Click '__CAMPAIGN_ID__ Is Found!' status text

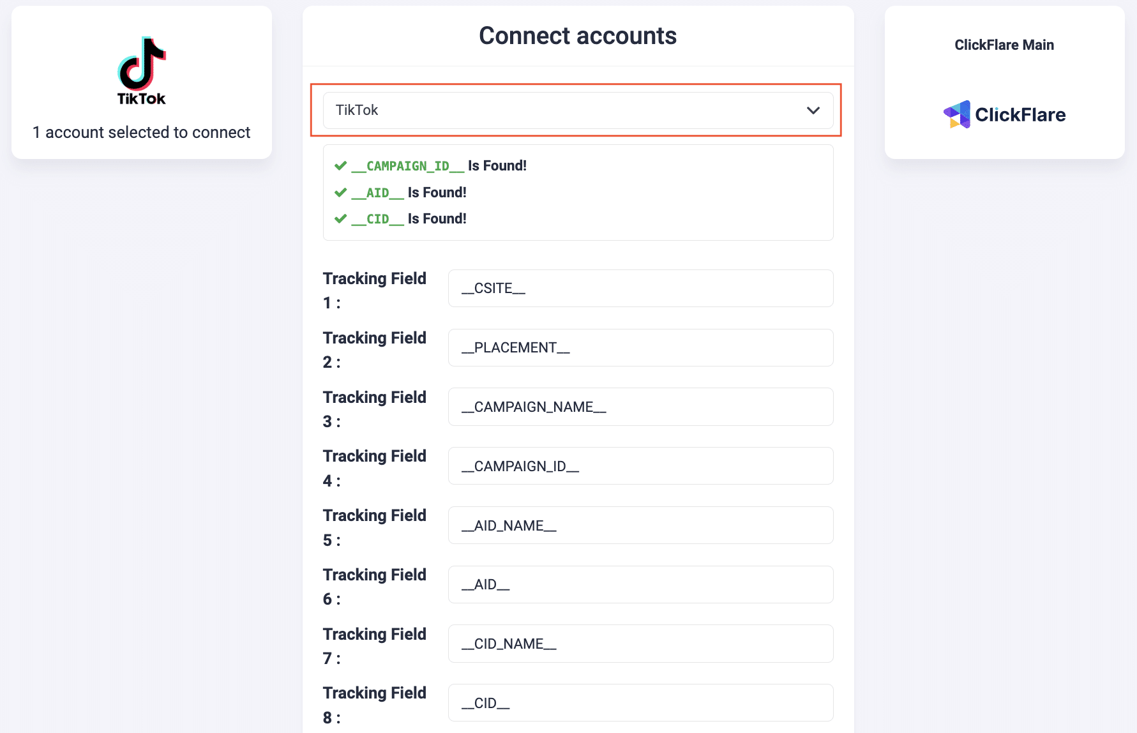[439, 166]
